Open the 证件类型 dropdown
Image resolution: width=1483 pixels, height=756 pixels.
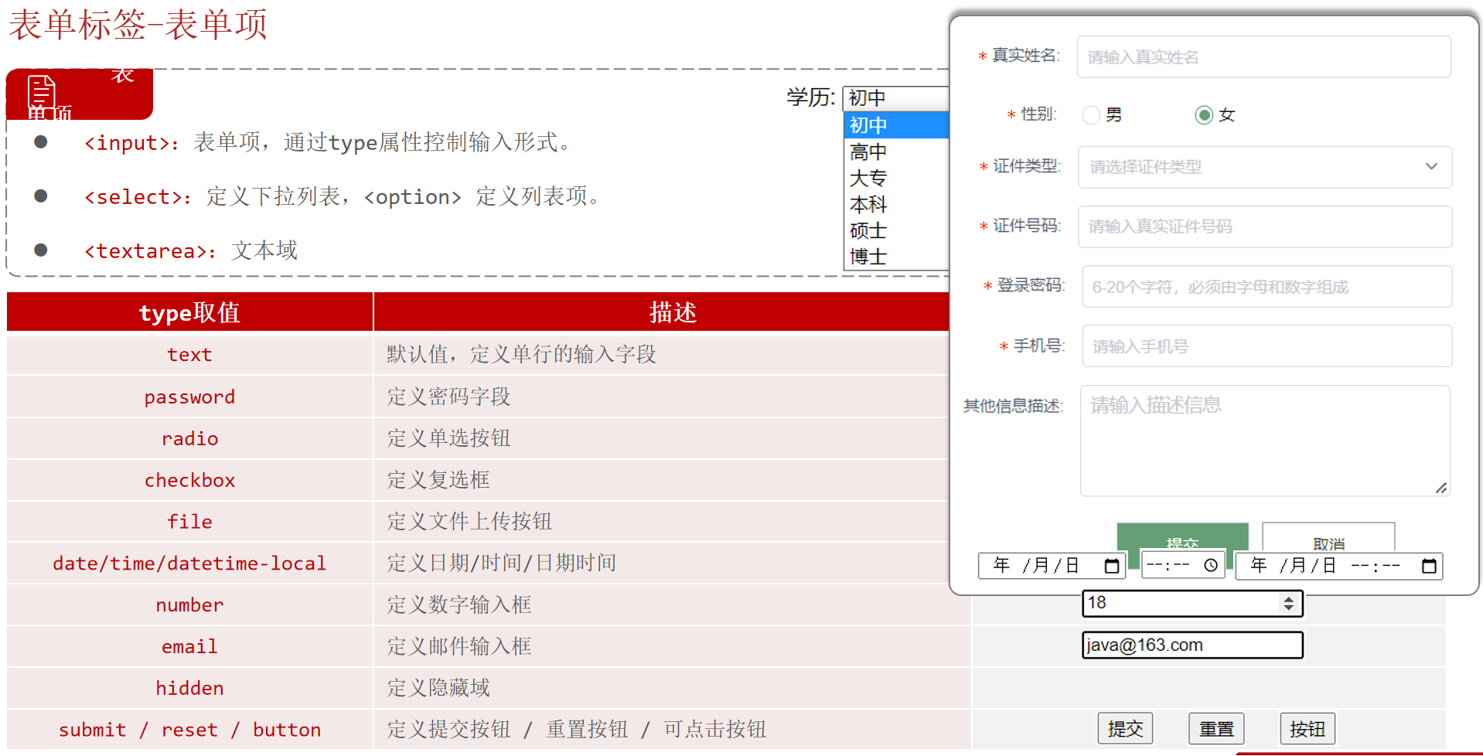pyautogui.click(x=1265, y=167)
